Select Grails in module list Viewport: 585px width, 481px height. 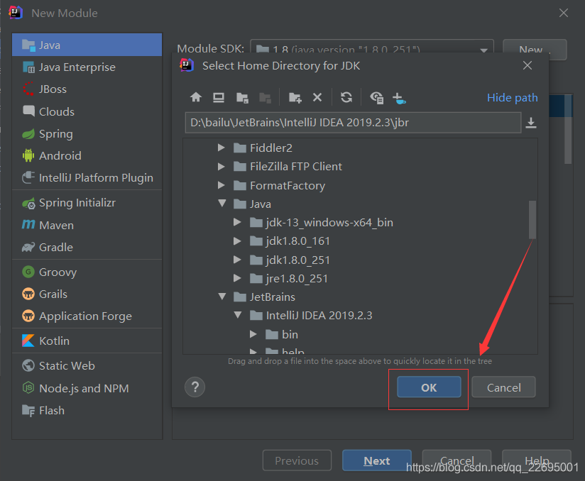point(87,294)
